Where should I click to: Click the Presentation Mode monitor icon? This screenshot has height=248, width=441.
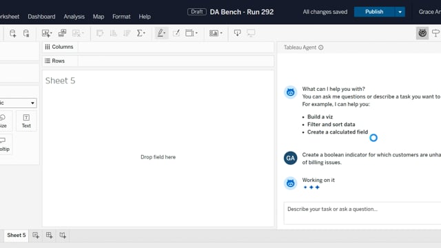251,33
